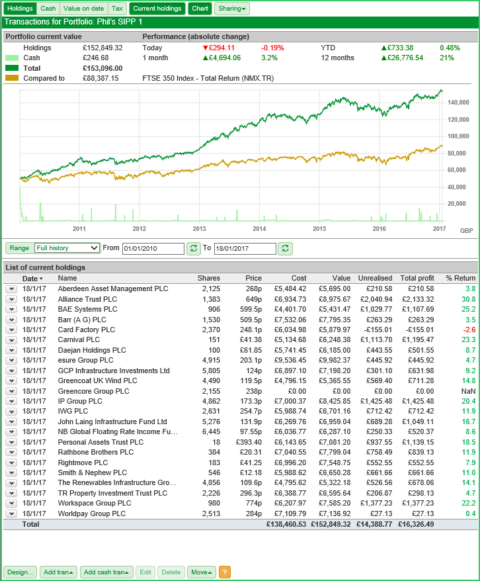
Task: Click the Delete button
Action: point(171,572)
